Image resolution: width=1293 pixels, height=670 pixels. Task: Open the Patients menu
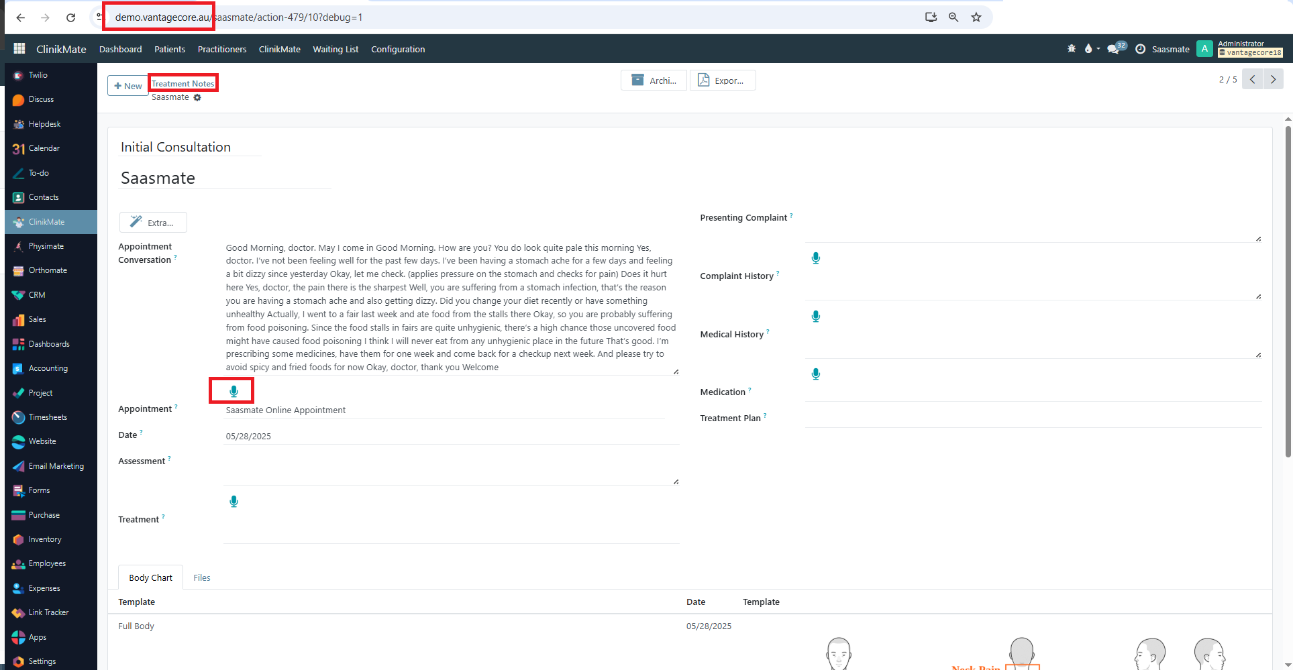pyautogui.click(x=169, y=48)
